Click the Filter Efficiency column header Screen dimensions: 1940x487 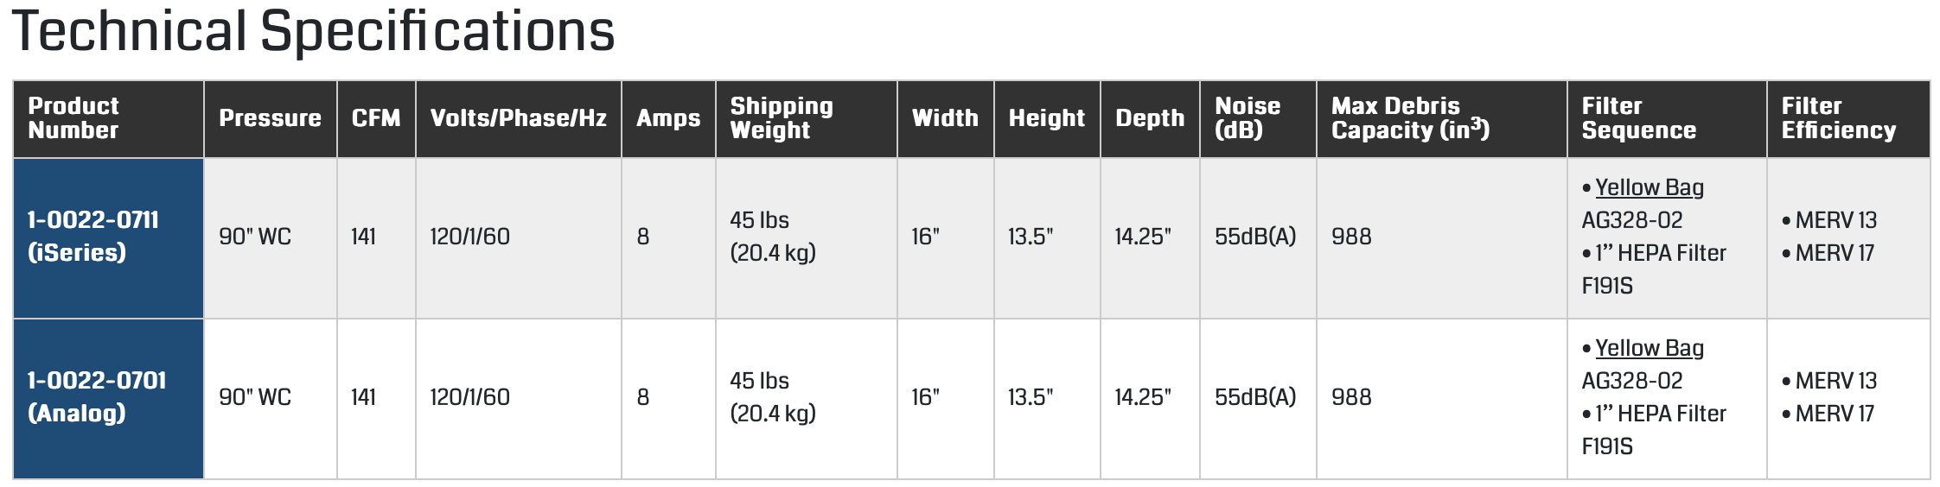tap(1838, 118)
